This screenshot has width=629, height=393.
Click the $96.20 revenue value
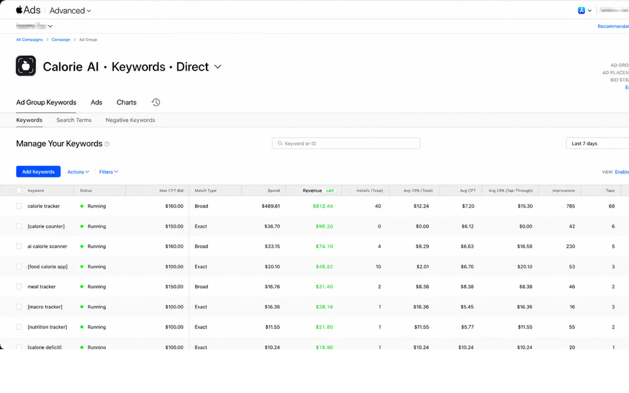(x=324, y=226)
